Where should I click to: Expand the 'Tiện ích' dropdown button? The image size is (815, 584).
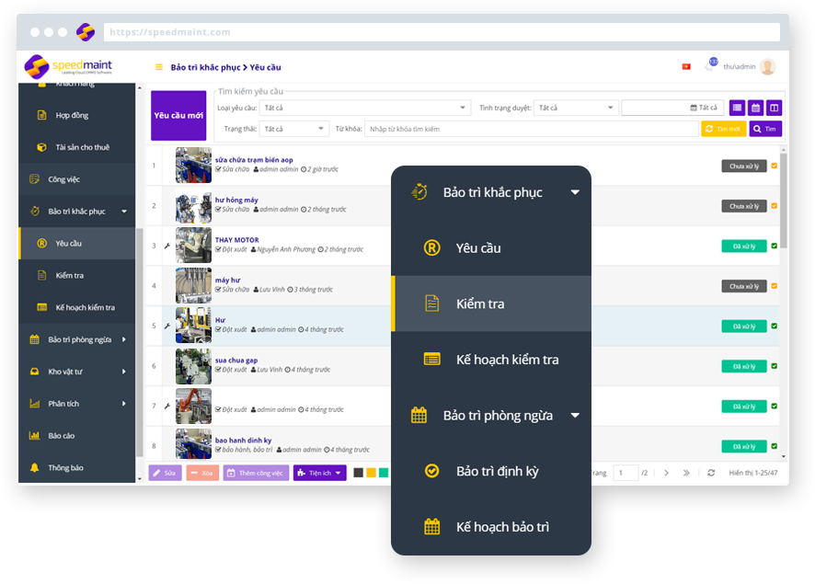(x=319, y=473)
